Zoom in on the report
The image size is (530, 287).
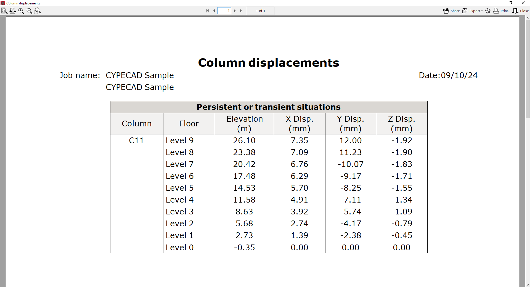21,11
